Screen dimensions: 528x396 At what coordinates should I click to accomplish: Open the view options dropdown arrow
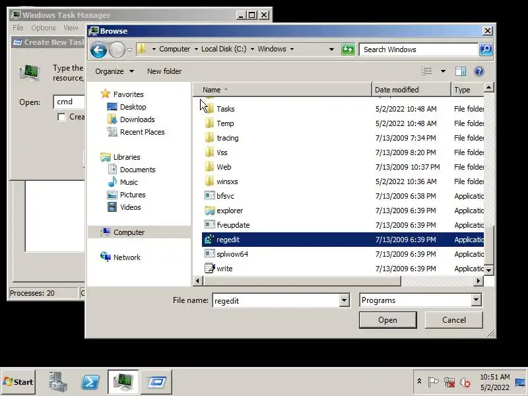(443, 71)
